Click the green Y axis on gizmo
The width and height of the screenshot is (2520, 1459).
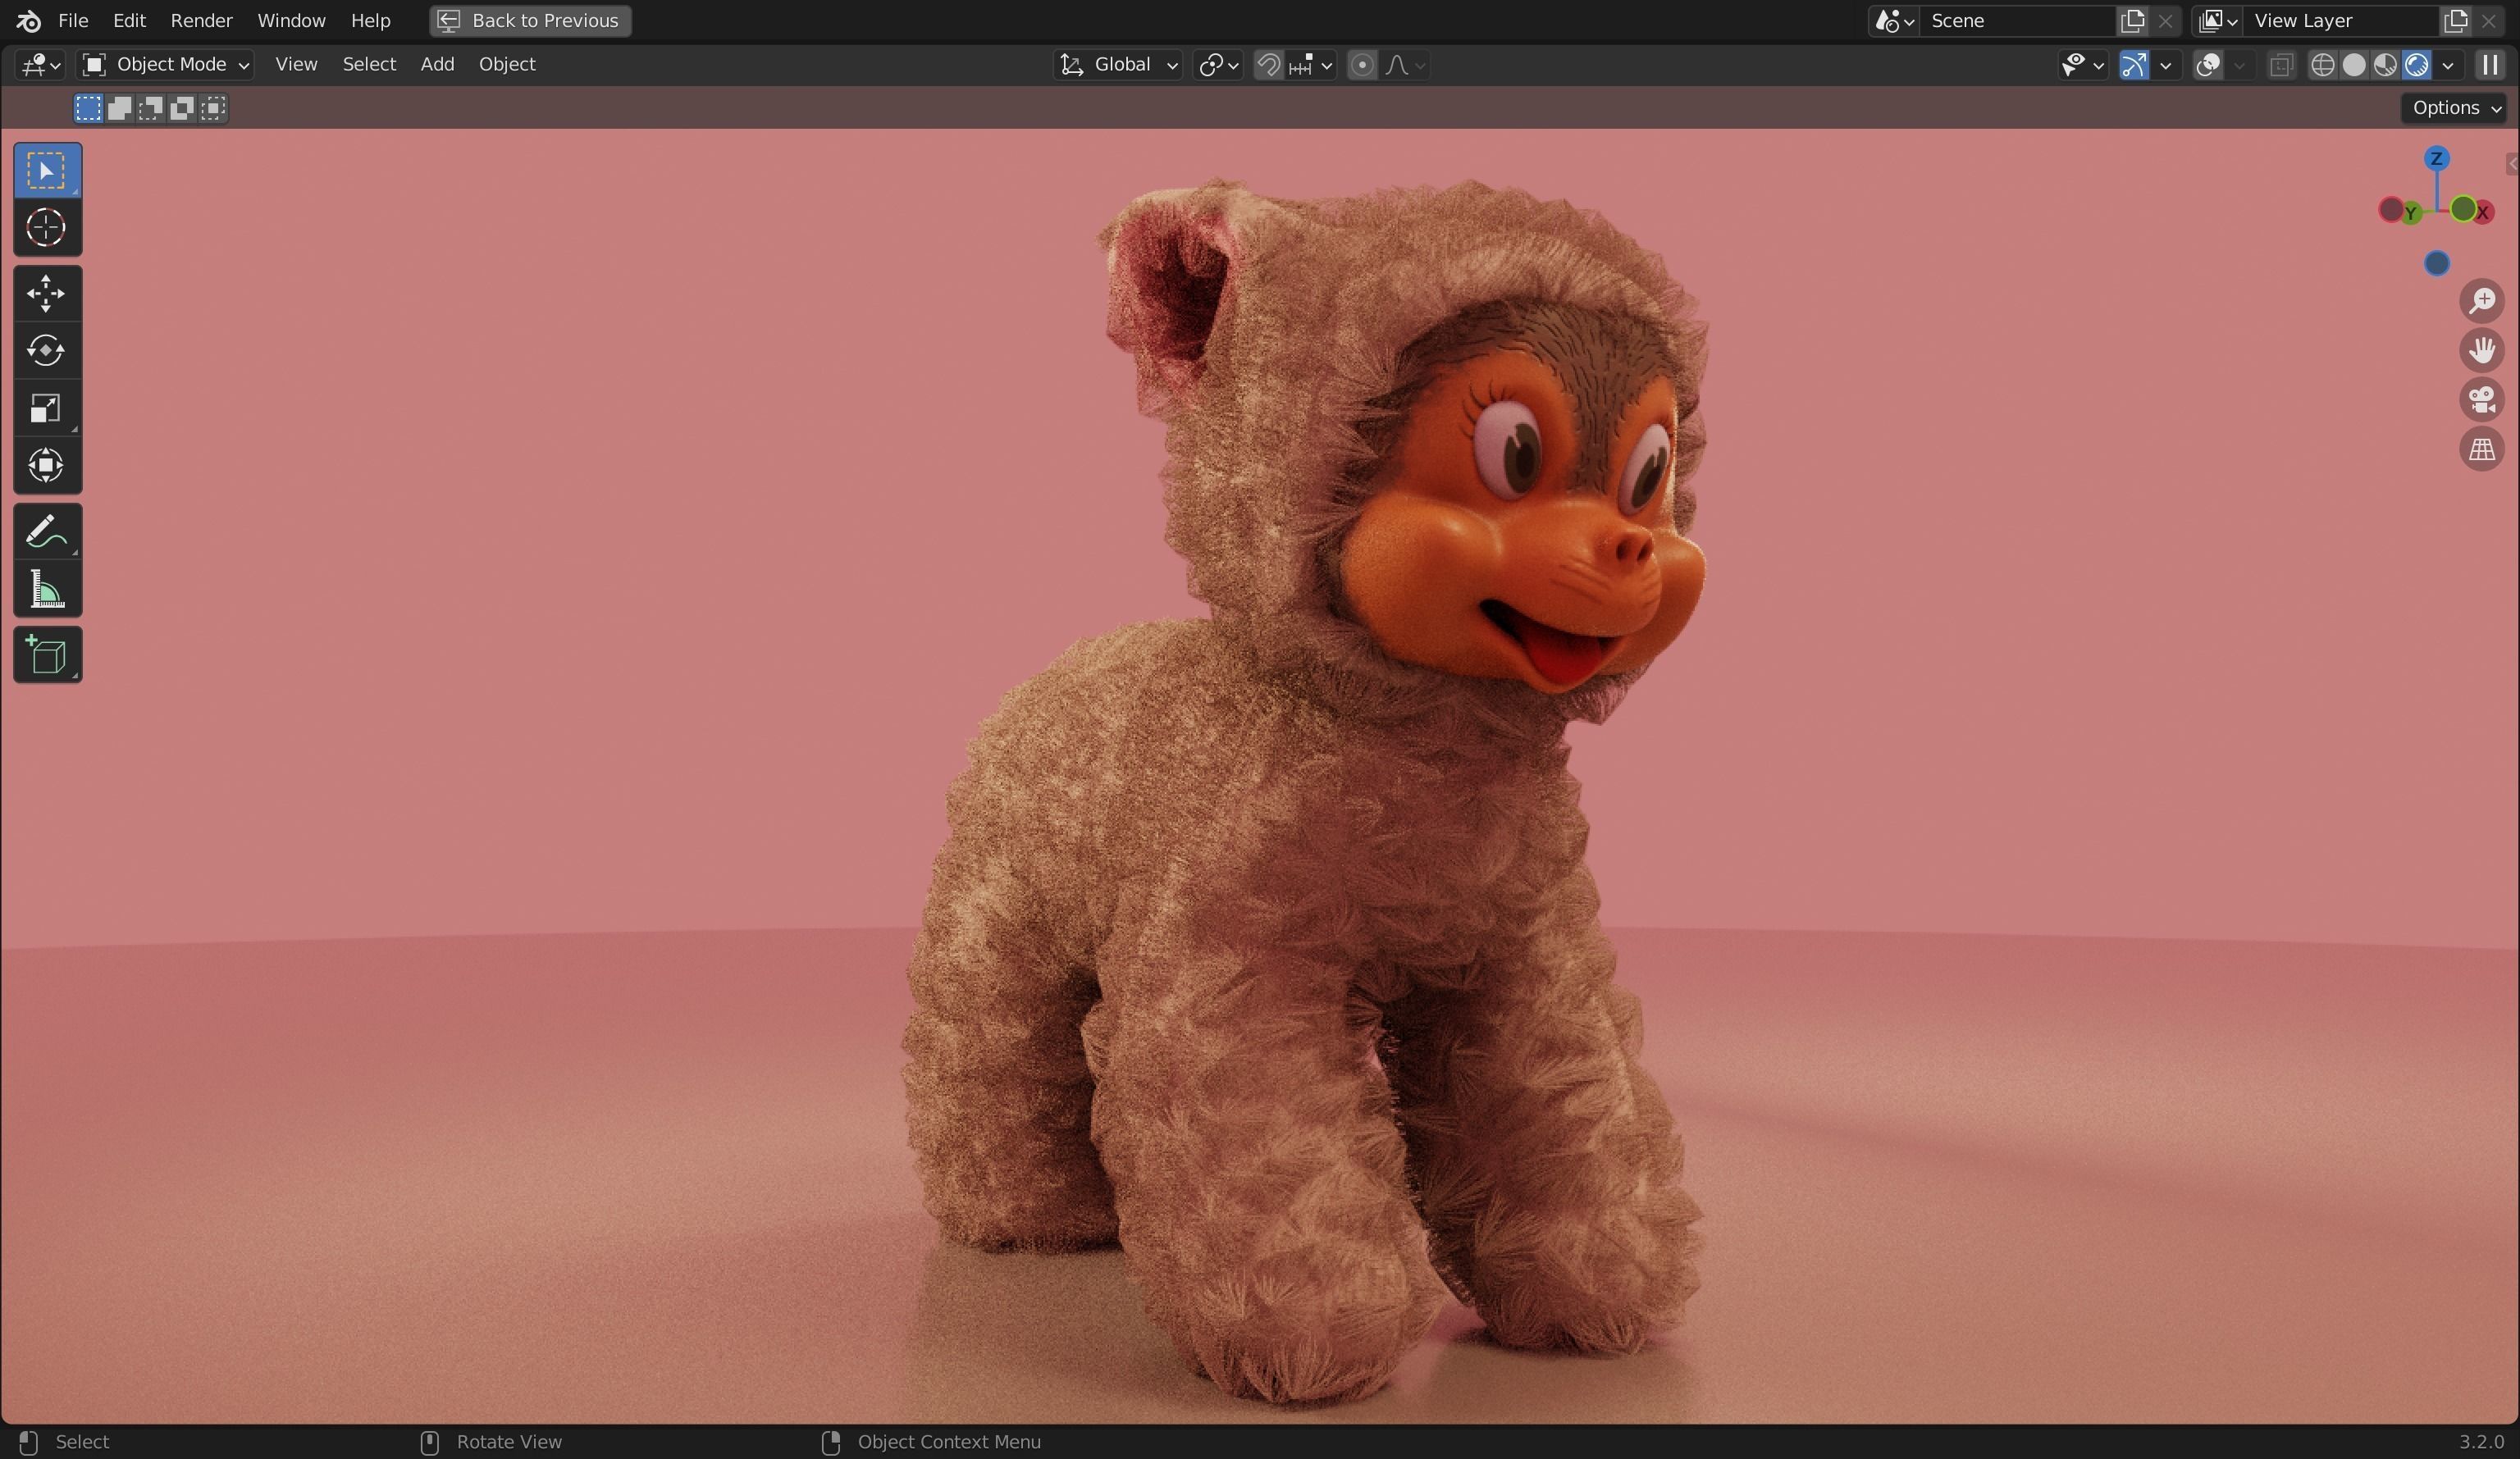(x=2411, y=213)
